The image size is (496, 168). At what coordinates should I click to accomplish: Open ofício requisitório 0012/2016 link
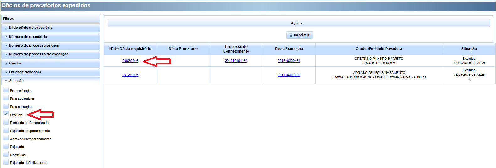click(x=130, y=75)
